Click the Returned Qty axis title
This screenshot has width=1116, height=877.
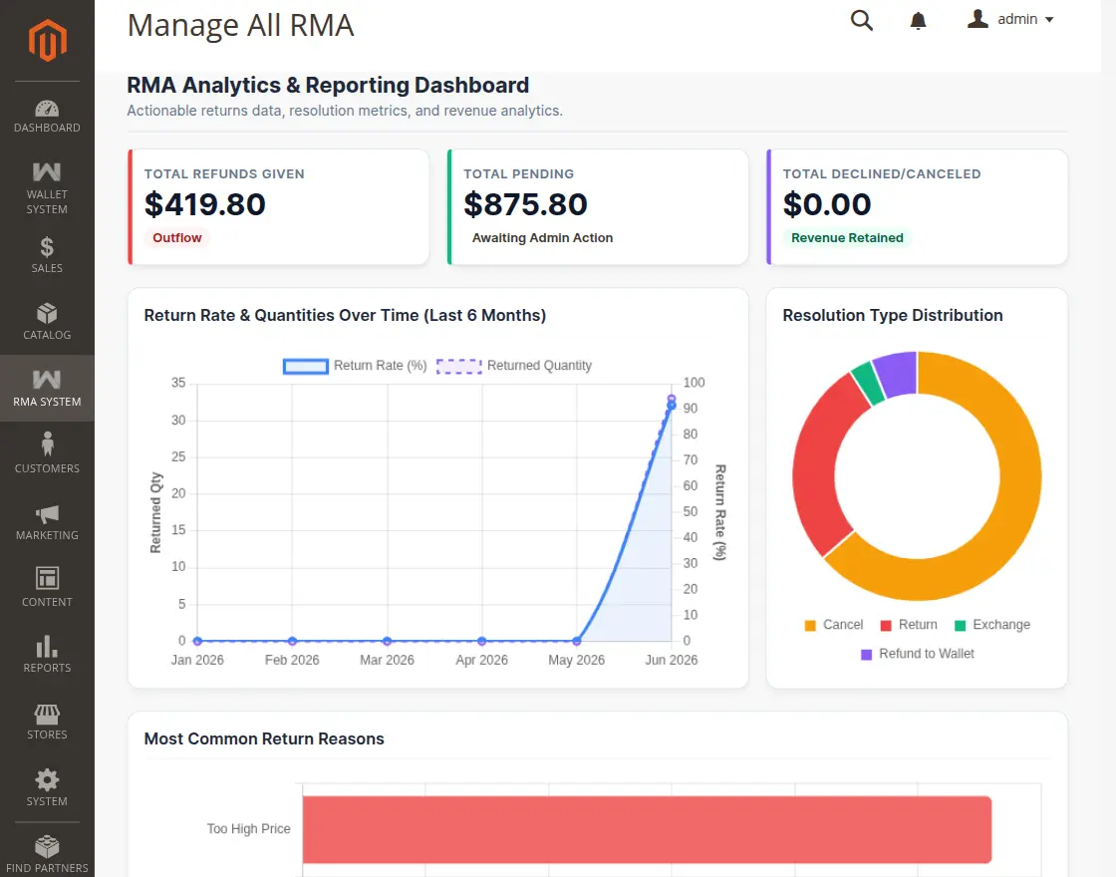(155, 512)
